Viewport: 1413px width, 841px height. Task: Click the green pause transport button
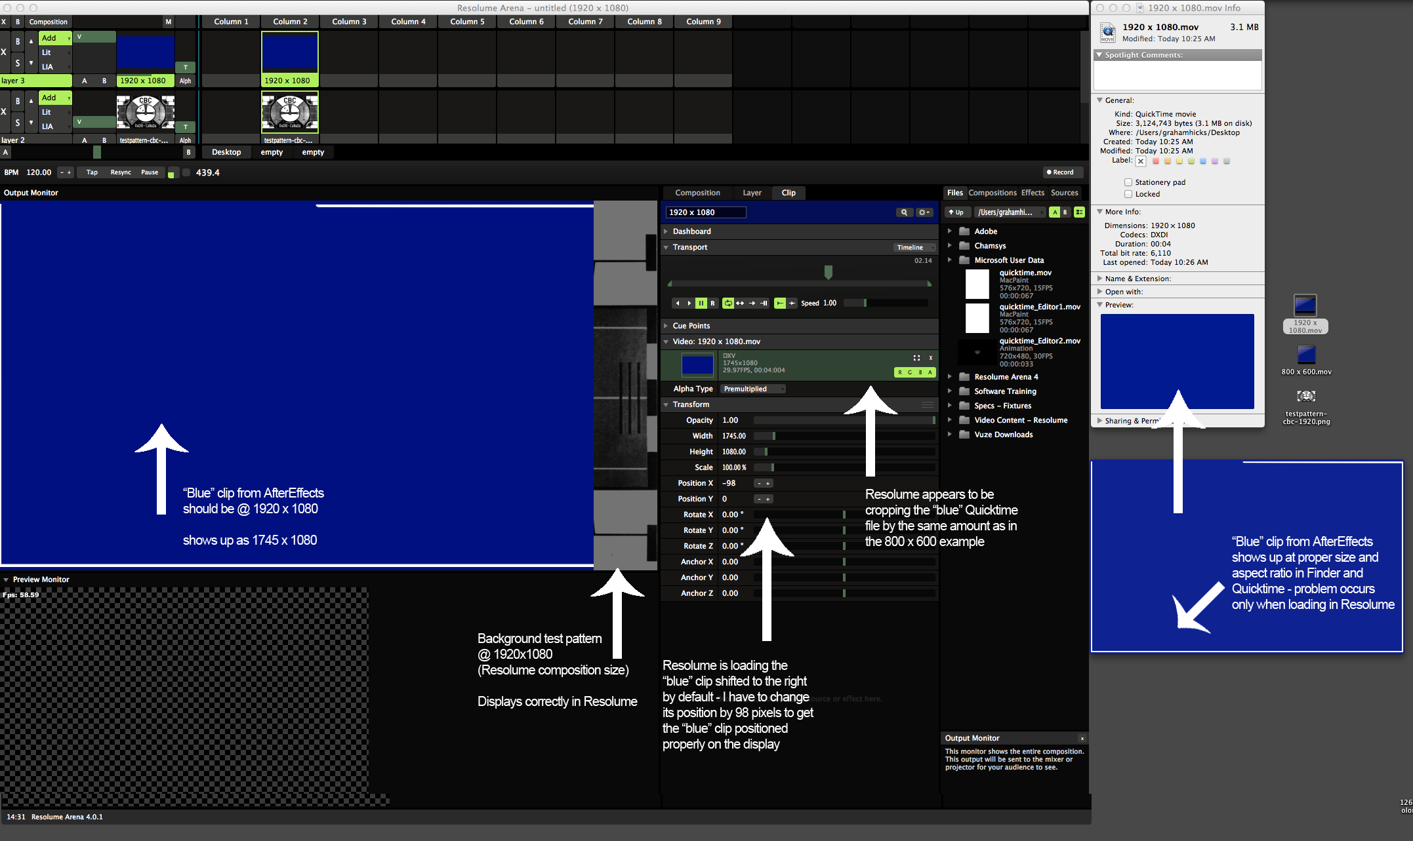pos(701,303)
